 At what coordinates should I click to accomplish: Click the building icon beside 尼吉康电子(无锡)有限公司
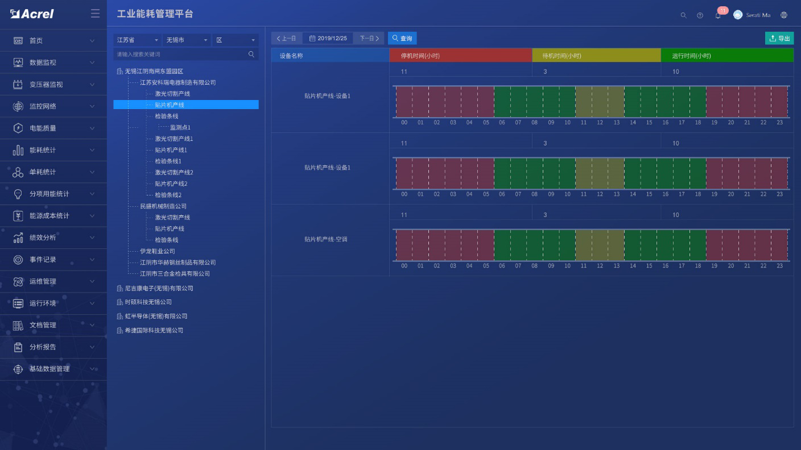(119, 288)
